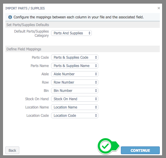Image resolution: width=166 pixels, height=158 pixels.
Task: Click the stepper arrows on Aisle Number
Action: click(96, 74)
